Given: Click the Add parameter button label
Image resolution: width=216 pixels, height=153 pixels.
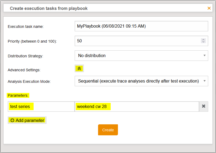Looking at the screenshot, I should (x=30, y=121).
